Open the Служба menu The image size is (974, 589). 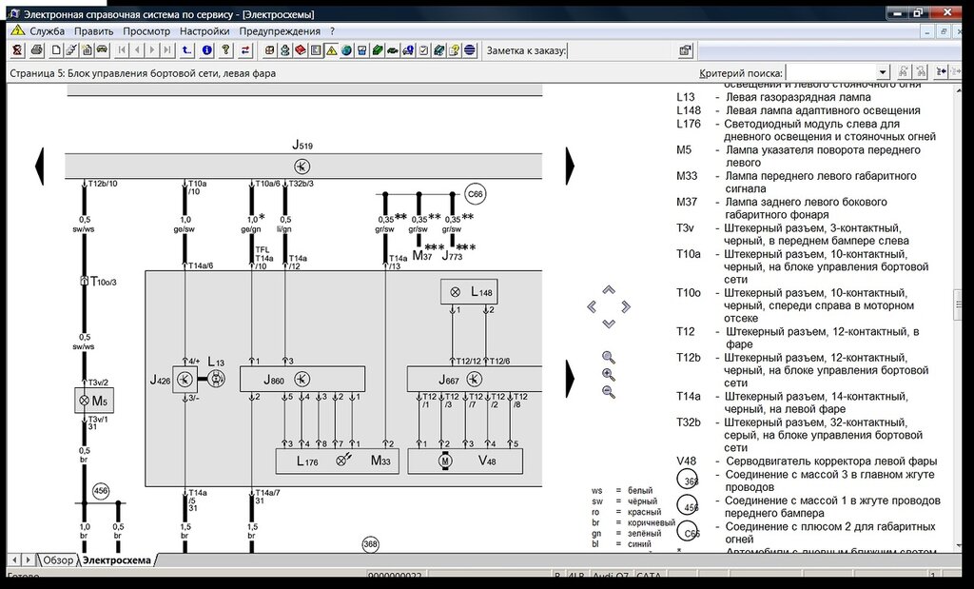(48, 31)
